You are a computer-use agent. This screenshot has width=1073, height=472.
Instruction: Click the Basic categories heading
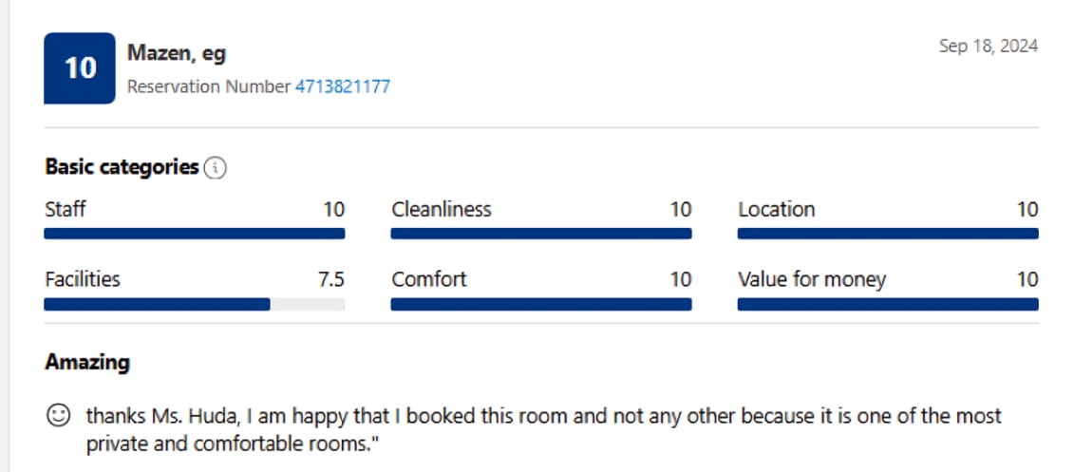tap(122, 167)
